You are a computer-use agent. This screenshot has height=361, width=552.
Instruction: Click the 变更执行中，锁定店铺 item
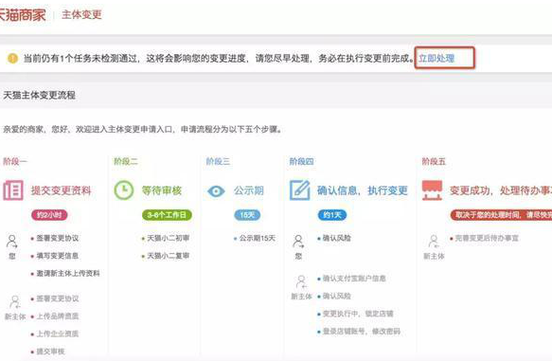click(358, 314)
